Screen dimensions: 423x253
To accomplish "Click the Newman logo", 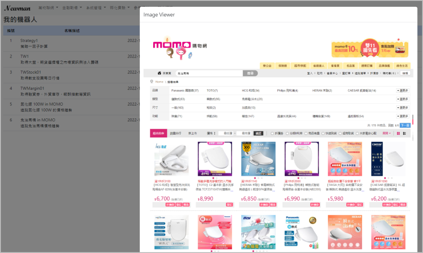I will pyautogui.click(x=17, y=8).
